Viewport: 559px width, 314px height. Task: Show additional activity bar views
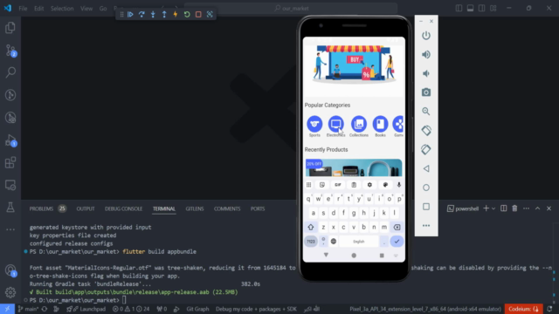point(10,229)
